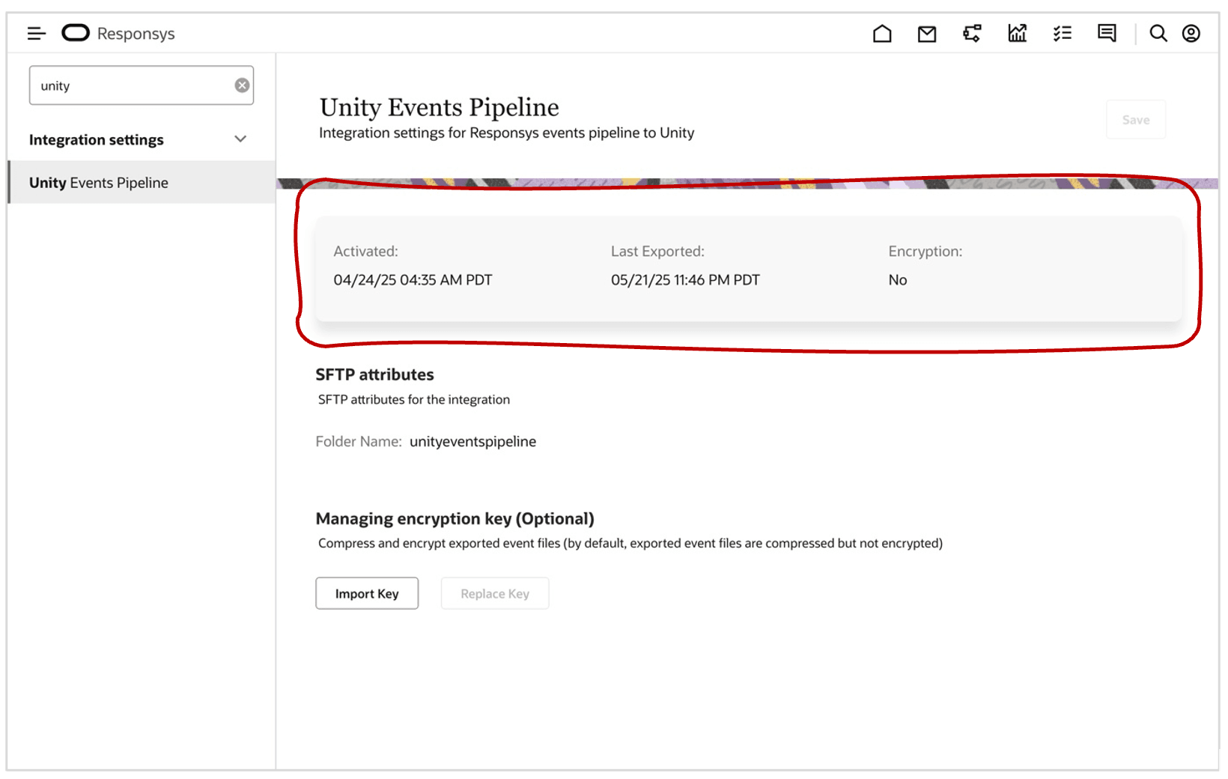This screenshot has height=779, width=1228.
Task: Click the last exported date 05/21/25 11:46 PM PDT
Action: [685, 280]
